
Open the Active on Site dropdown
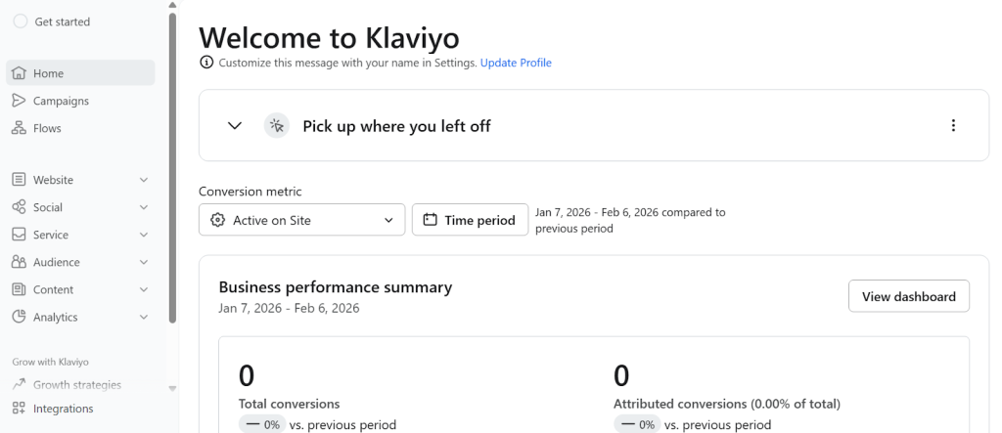tap(301, 220)
